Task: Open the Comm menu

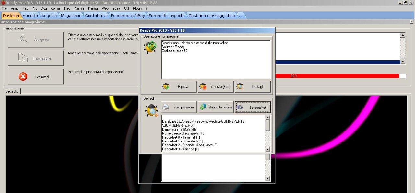Action: click(55, 8)
